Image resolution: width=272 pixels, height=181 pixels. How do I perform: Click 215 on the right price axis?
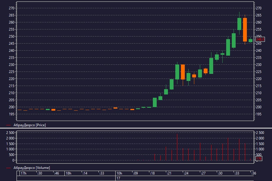click(x=259, y=86)
